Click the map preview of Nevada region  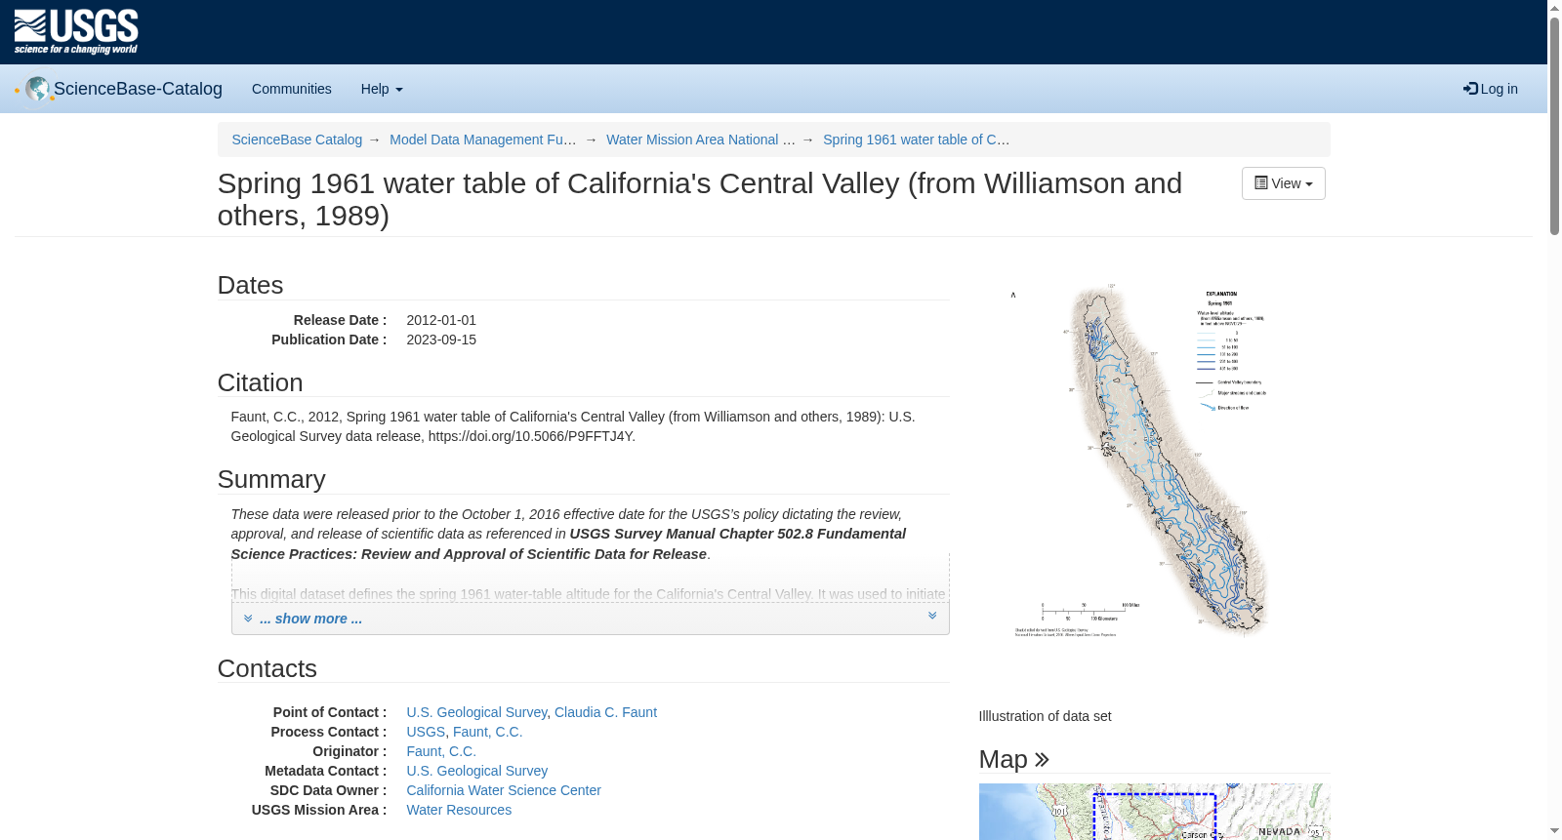pos(1154,812)
